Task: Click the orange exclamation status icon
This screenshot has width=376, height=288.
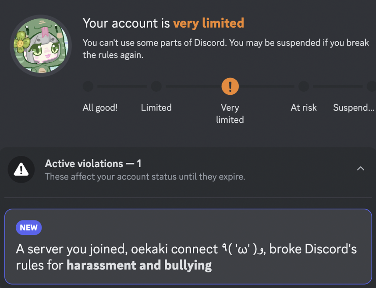Action: pos(230,86)
